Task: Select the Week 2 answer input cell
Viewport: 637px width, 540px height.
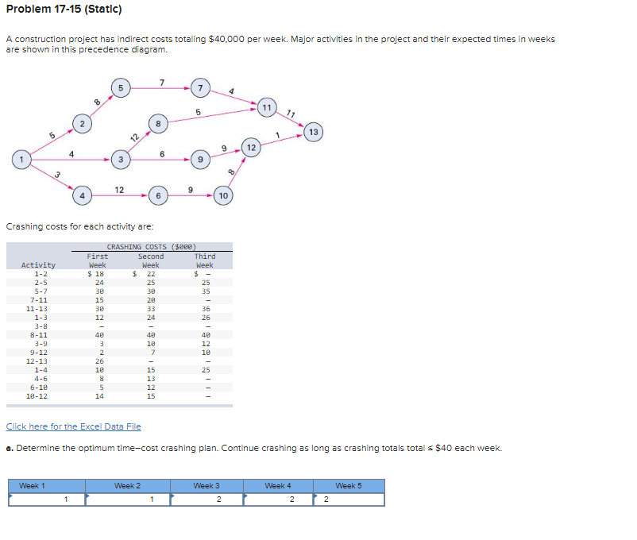Action: (x=128, y=499)
